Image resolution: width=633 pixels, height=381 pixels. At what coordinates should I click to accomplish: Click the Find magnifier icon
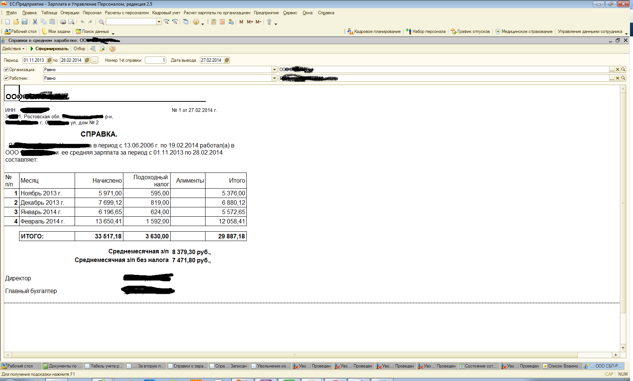tap(101, 22)
